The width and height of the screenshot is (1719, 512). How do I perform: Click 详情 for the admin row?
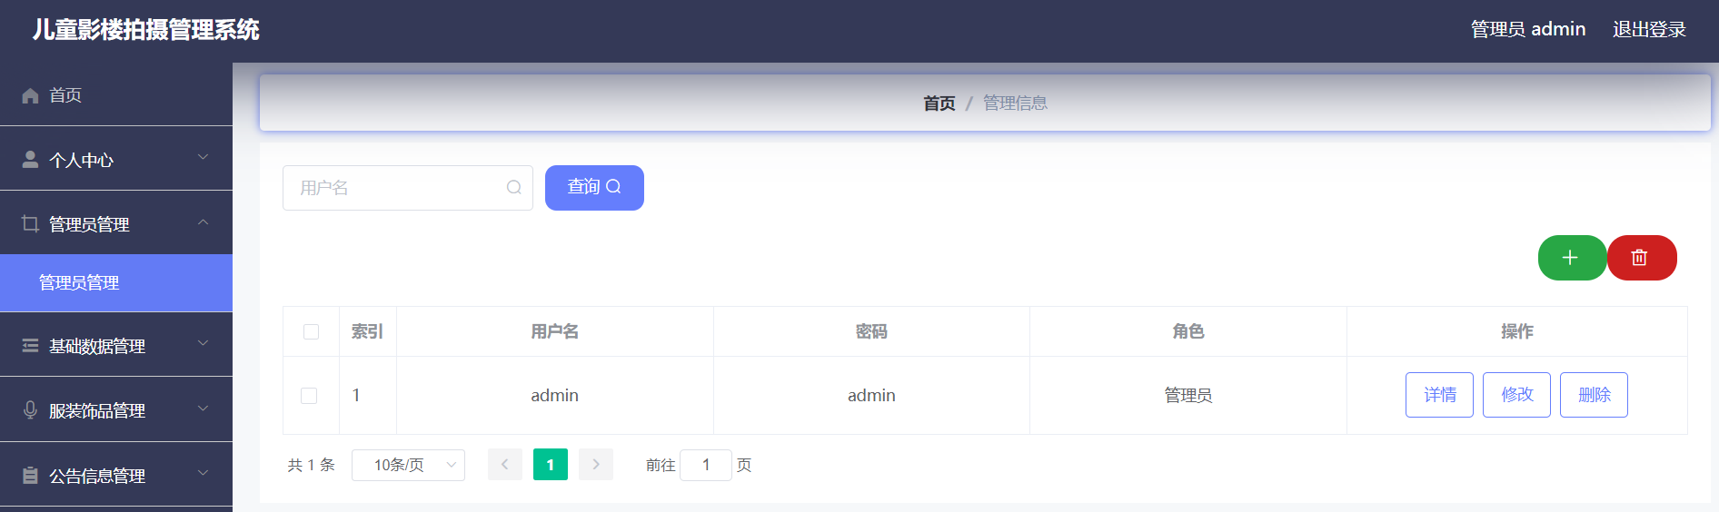[1439, 395]
